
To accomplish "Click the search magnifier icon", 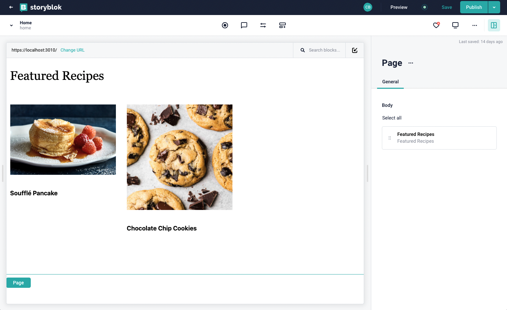I will pos(303,50).
